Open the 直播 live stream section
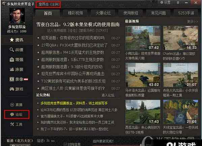202x146 pixels. (17, 105)
